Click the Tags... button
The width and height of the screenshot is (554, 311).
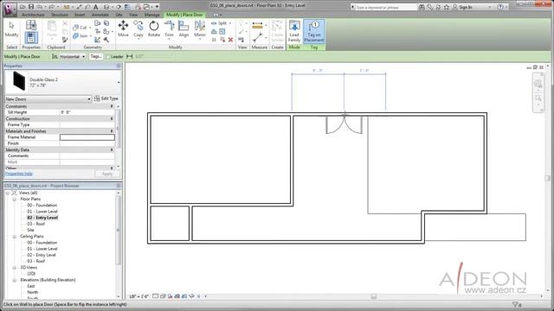click(96, 56)
